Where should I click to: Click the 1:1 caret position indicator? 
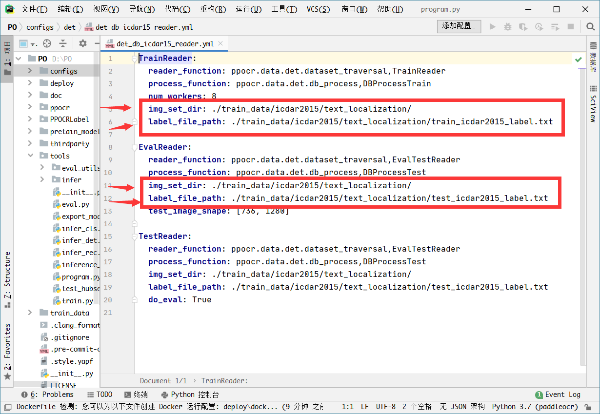tap(348, 406)
